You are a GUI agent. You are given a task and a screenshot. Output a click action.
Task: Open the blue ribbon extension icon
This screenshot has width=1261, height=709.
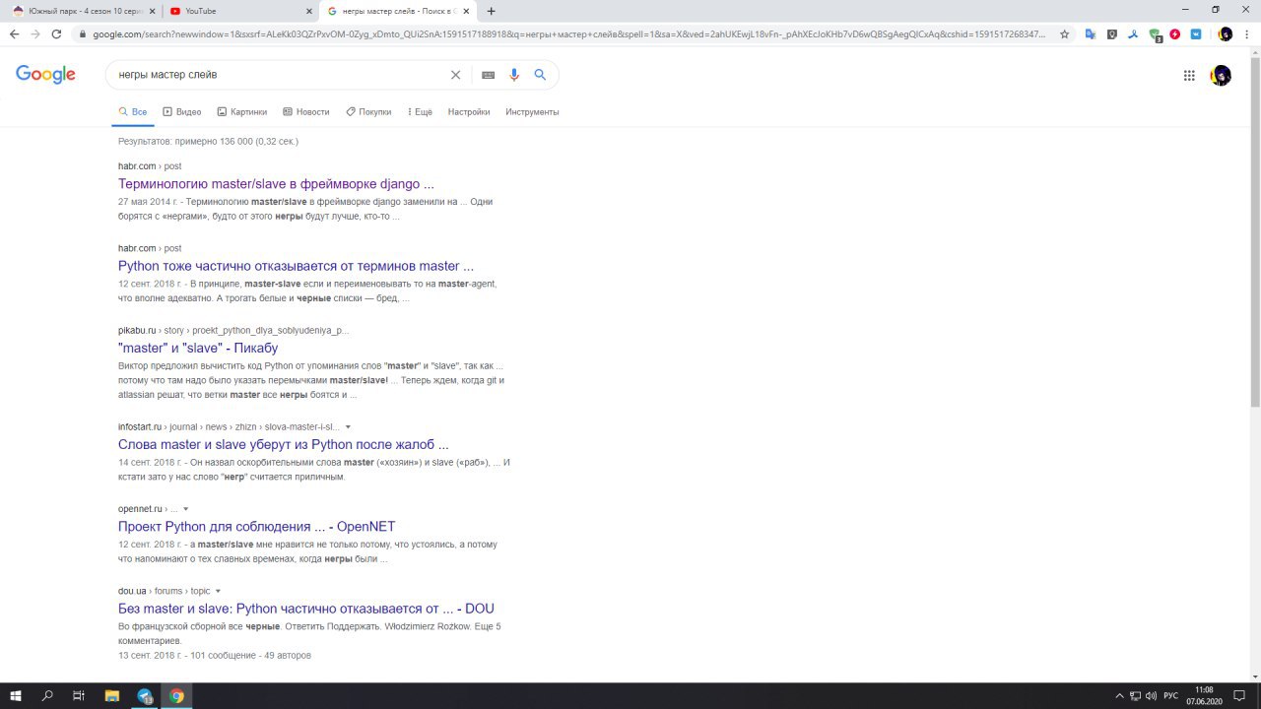point(1133,33)
